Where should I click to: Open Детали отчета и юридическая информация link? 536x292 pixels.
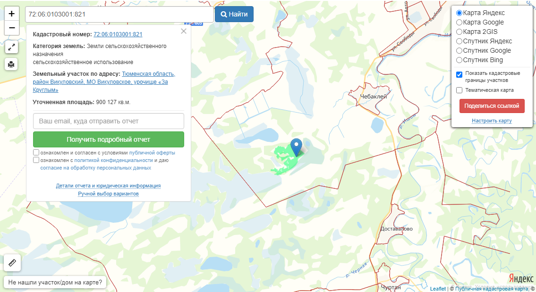108,186
